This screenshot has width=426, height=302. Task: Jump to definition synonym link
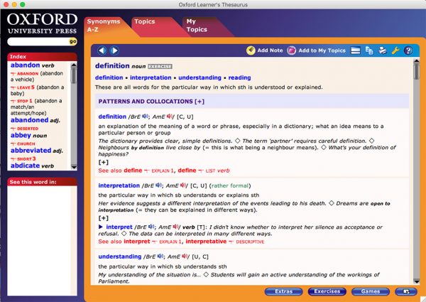point(109,77)
